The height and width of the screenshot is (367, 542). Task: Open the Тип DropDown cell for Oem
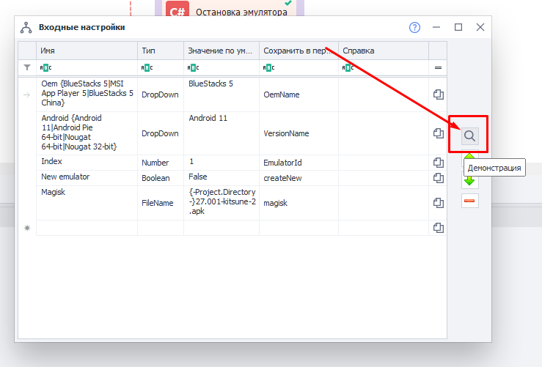(x=160, y=94)
